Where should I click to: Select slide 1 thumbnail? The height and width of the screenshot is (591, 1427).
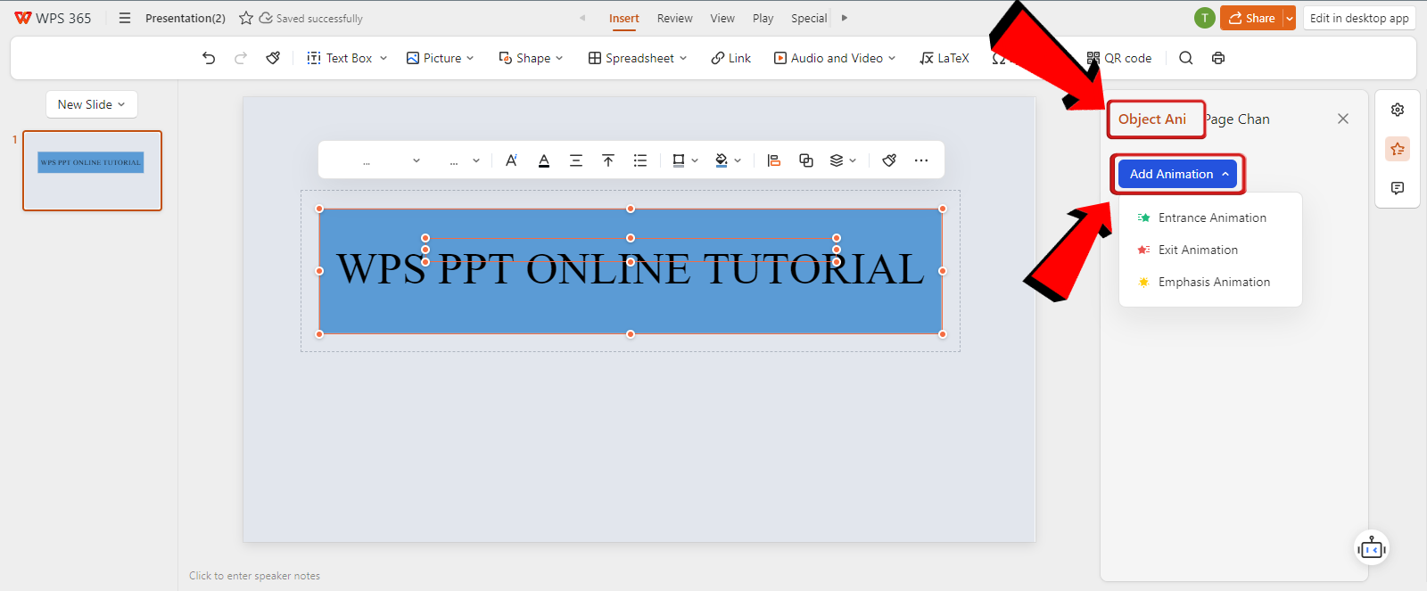(x=92, y=170)
